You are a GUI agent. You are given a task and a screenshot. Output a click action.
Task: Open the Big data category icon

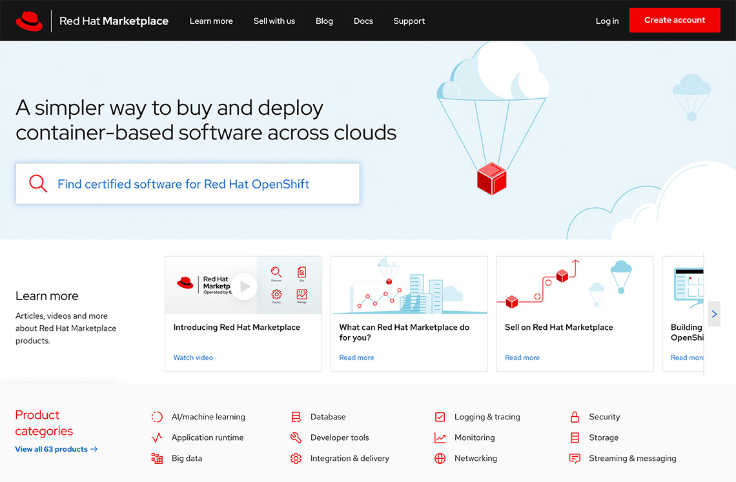click(x=156, y=458)
